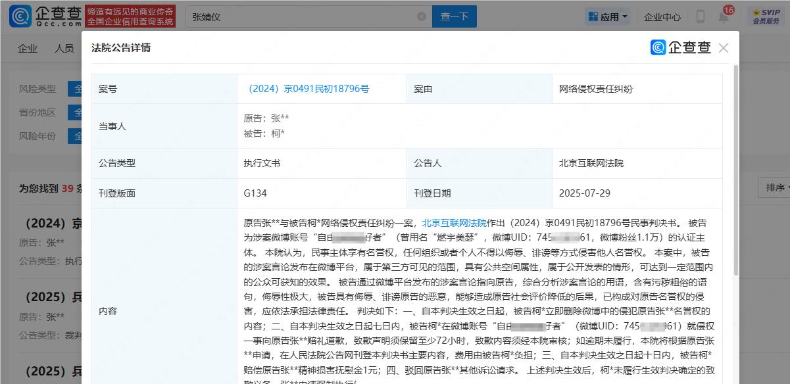The width and height of the screenshot is (790, 384).
Task: Click 被告：柯* in 当事人 row
Action: 264,133
